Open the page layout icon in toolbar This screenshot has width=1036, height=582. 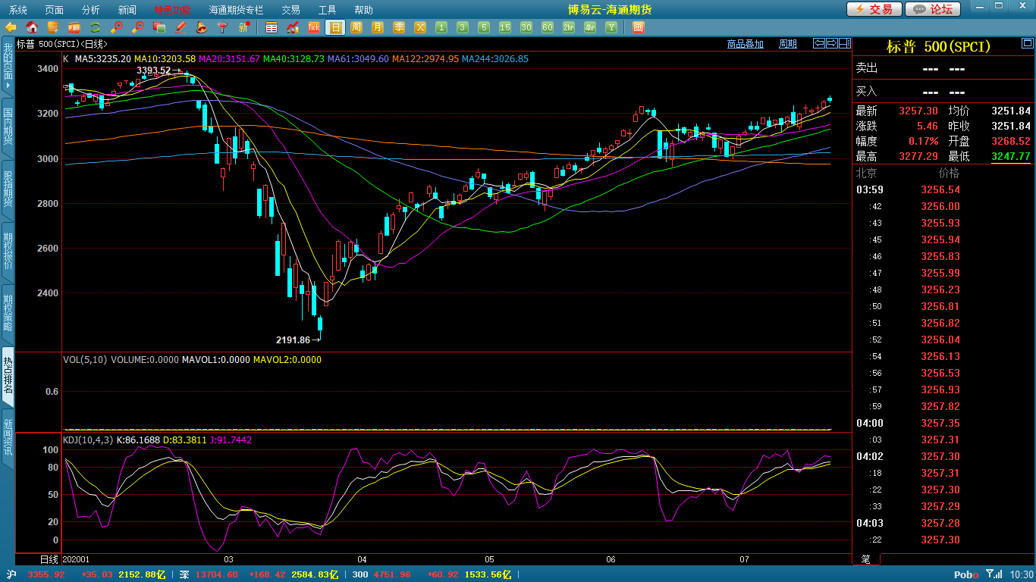point(638,27)
